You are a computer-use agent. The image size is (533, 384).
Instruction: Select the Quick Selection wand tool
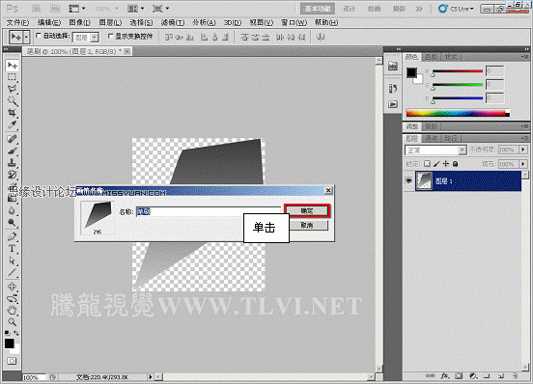pyautogui.click(x=12, y=101)
